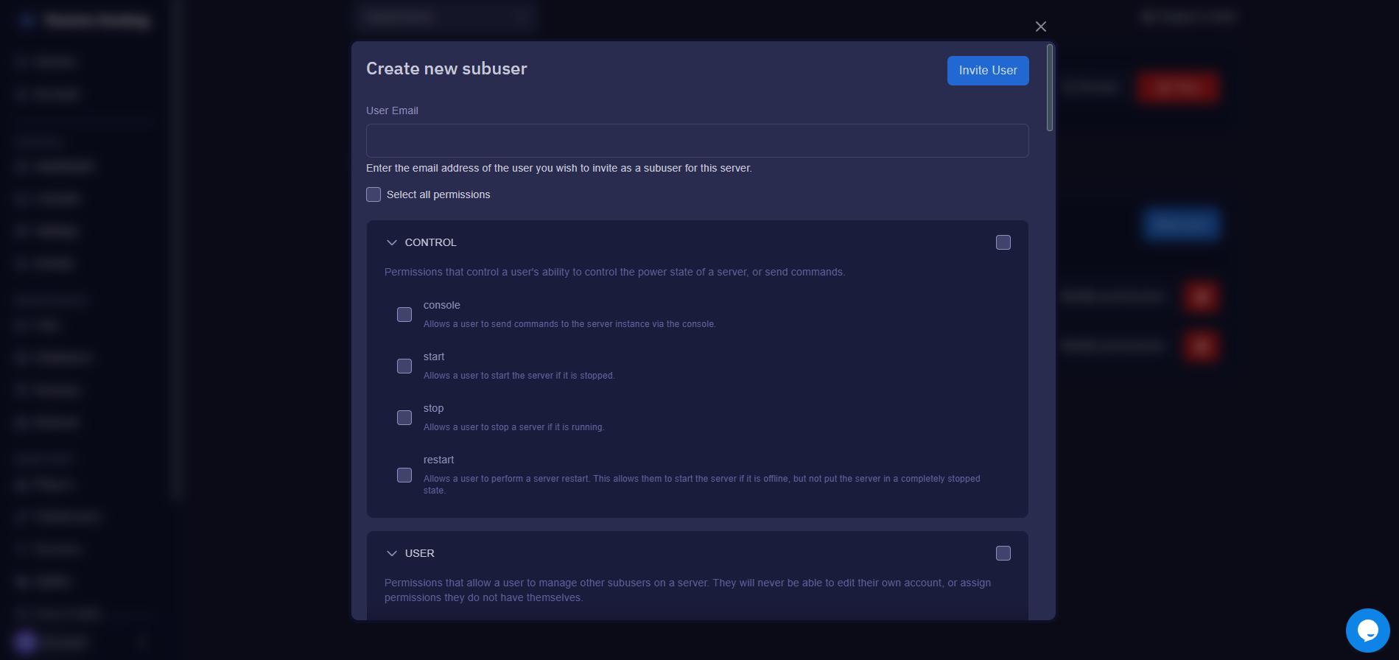Collapse the CONTROL permissions section
1399x660 pixels.
pos(392,242)
